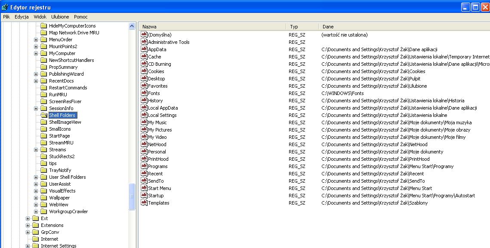Image resolution: width=490 pixels, height=248 pixels.
Task: Sort values by the Nazwa column header
Action: (213, 27)
